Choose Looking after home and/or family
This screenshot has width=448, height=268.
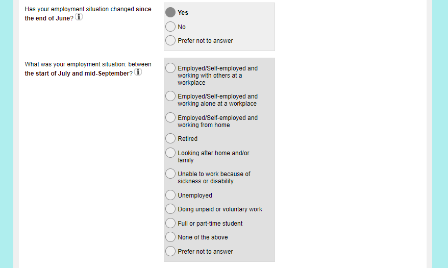(x=170, y=153)
